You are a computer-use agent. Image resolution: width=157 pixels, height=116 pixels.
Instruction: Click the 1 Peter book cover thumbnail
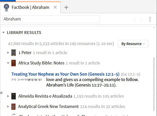point(13,53)
